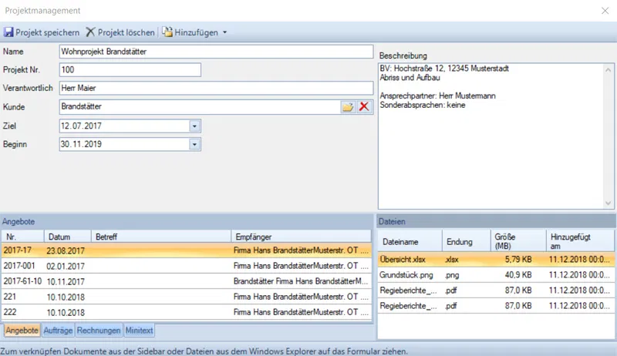
Task: Sort files by Dateiname column header
Action: pos(409,241)
